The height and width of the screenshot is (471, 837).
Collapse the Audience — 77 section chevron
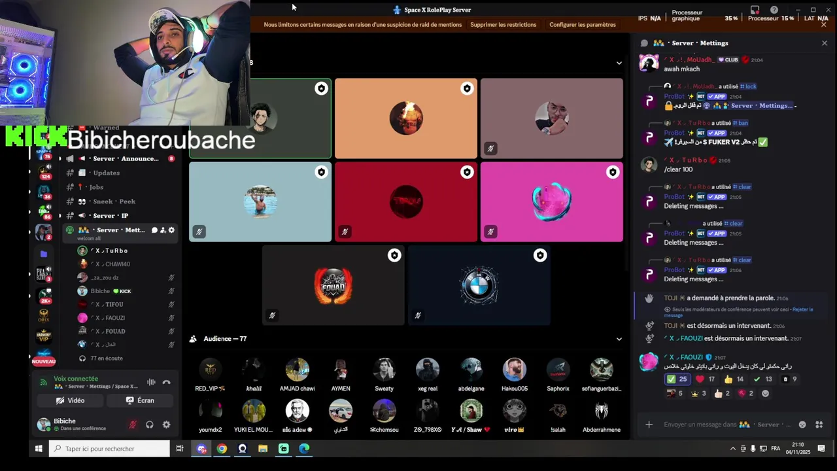619,339
